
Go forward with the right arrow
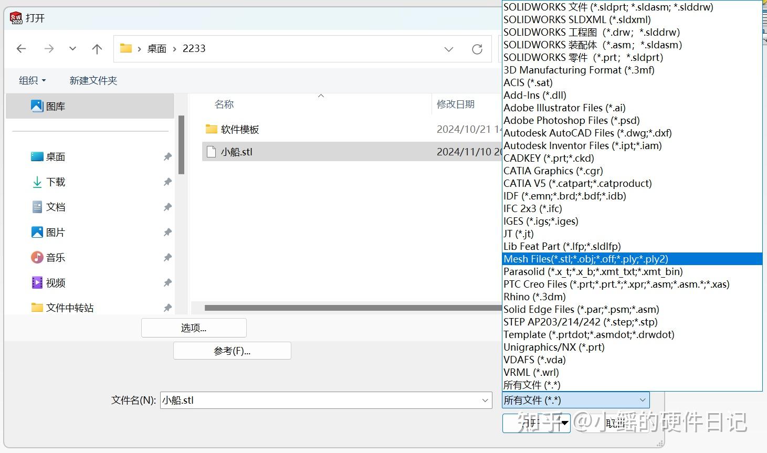pyautogui.click(x=49, y=49)
